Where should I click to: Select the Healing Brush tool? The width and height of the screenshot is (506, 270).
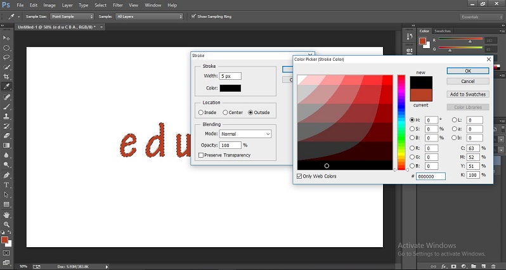point(6,97)
